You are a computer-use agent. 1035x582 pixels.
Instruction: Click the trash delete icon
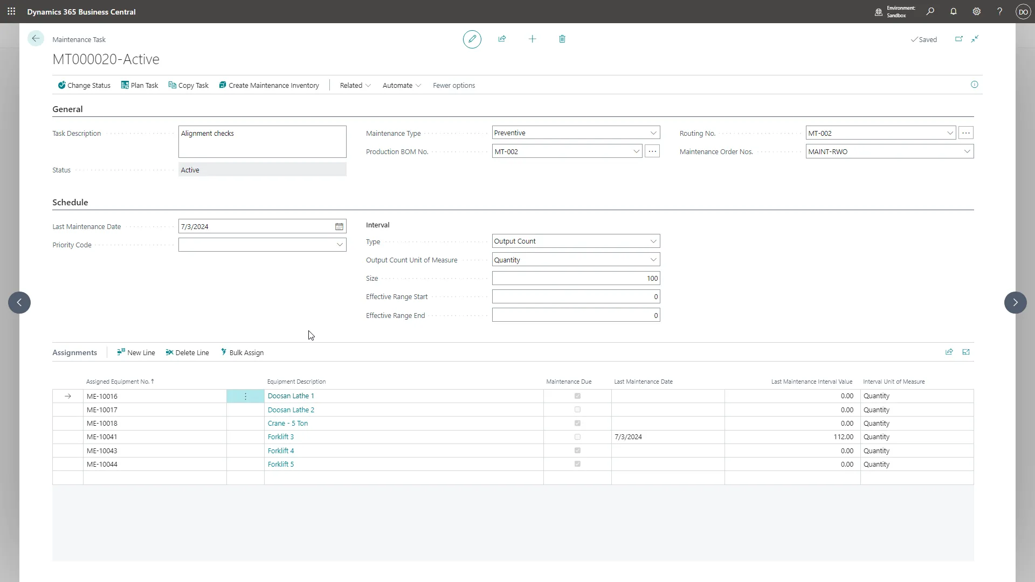pyautogui.click(x=562, y=39)
